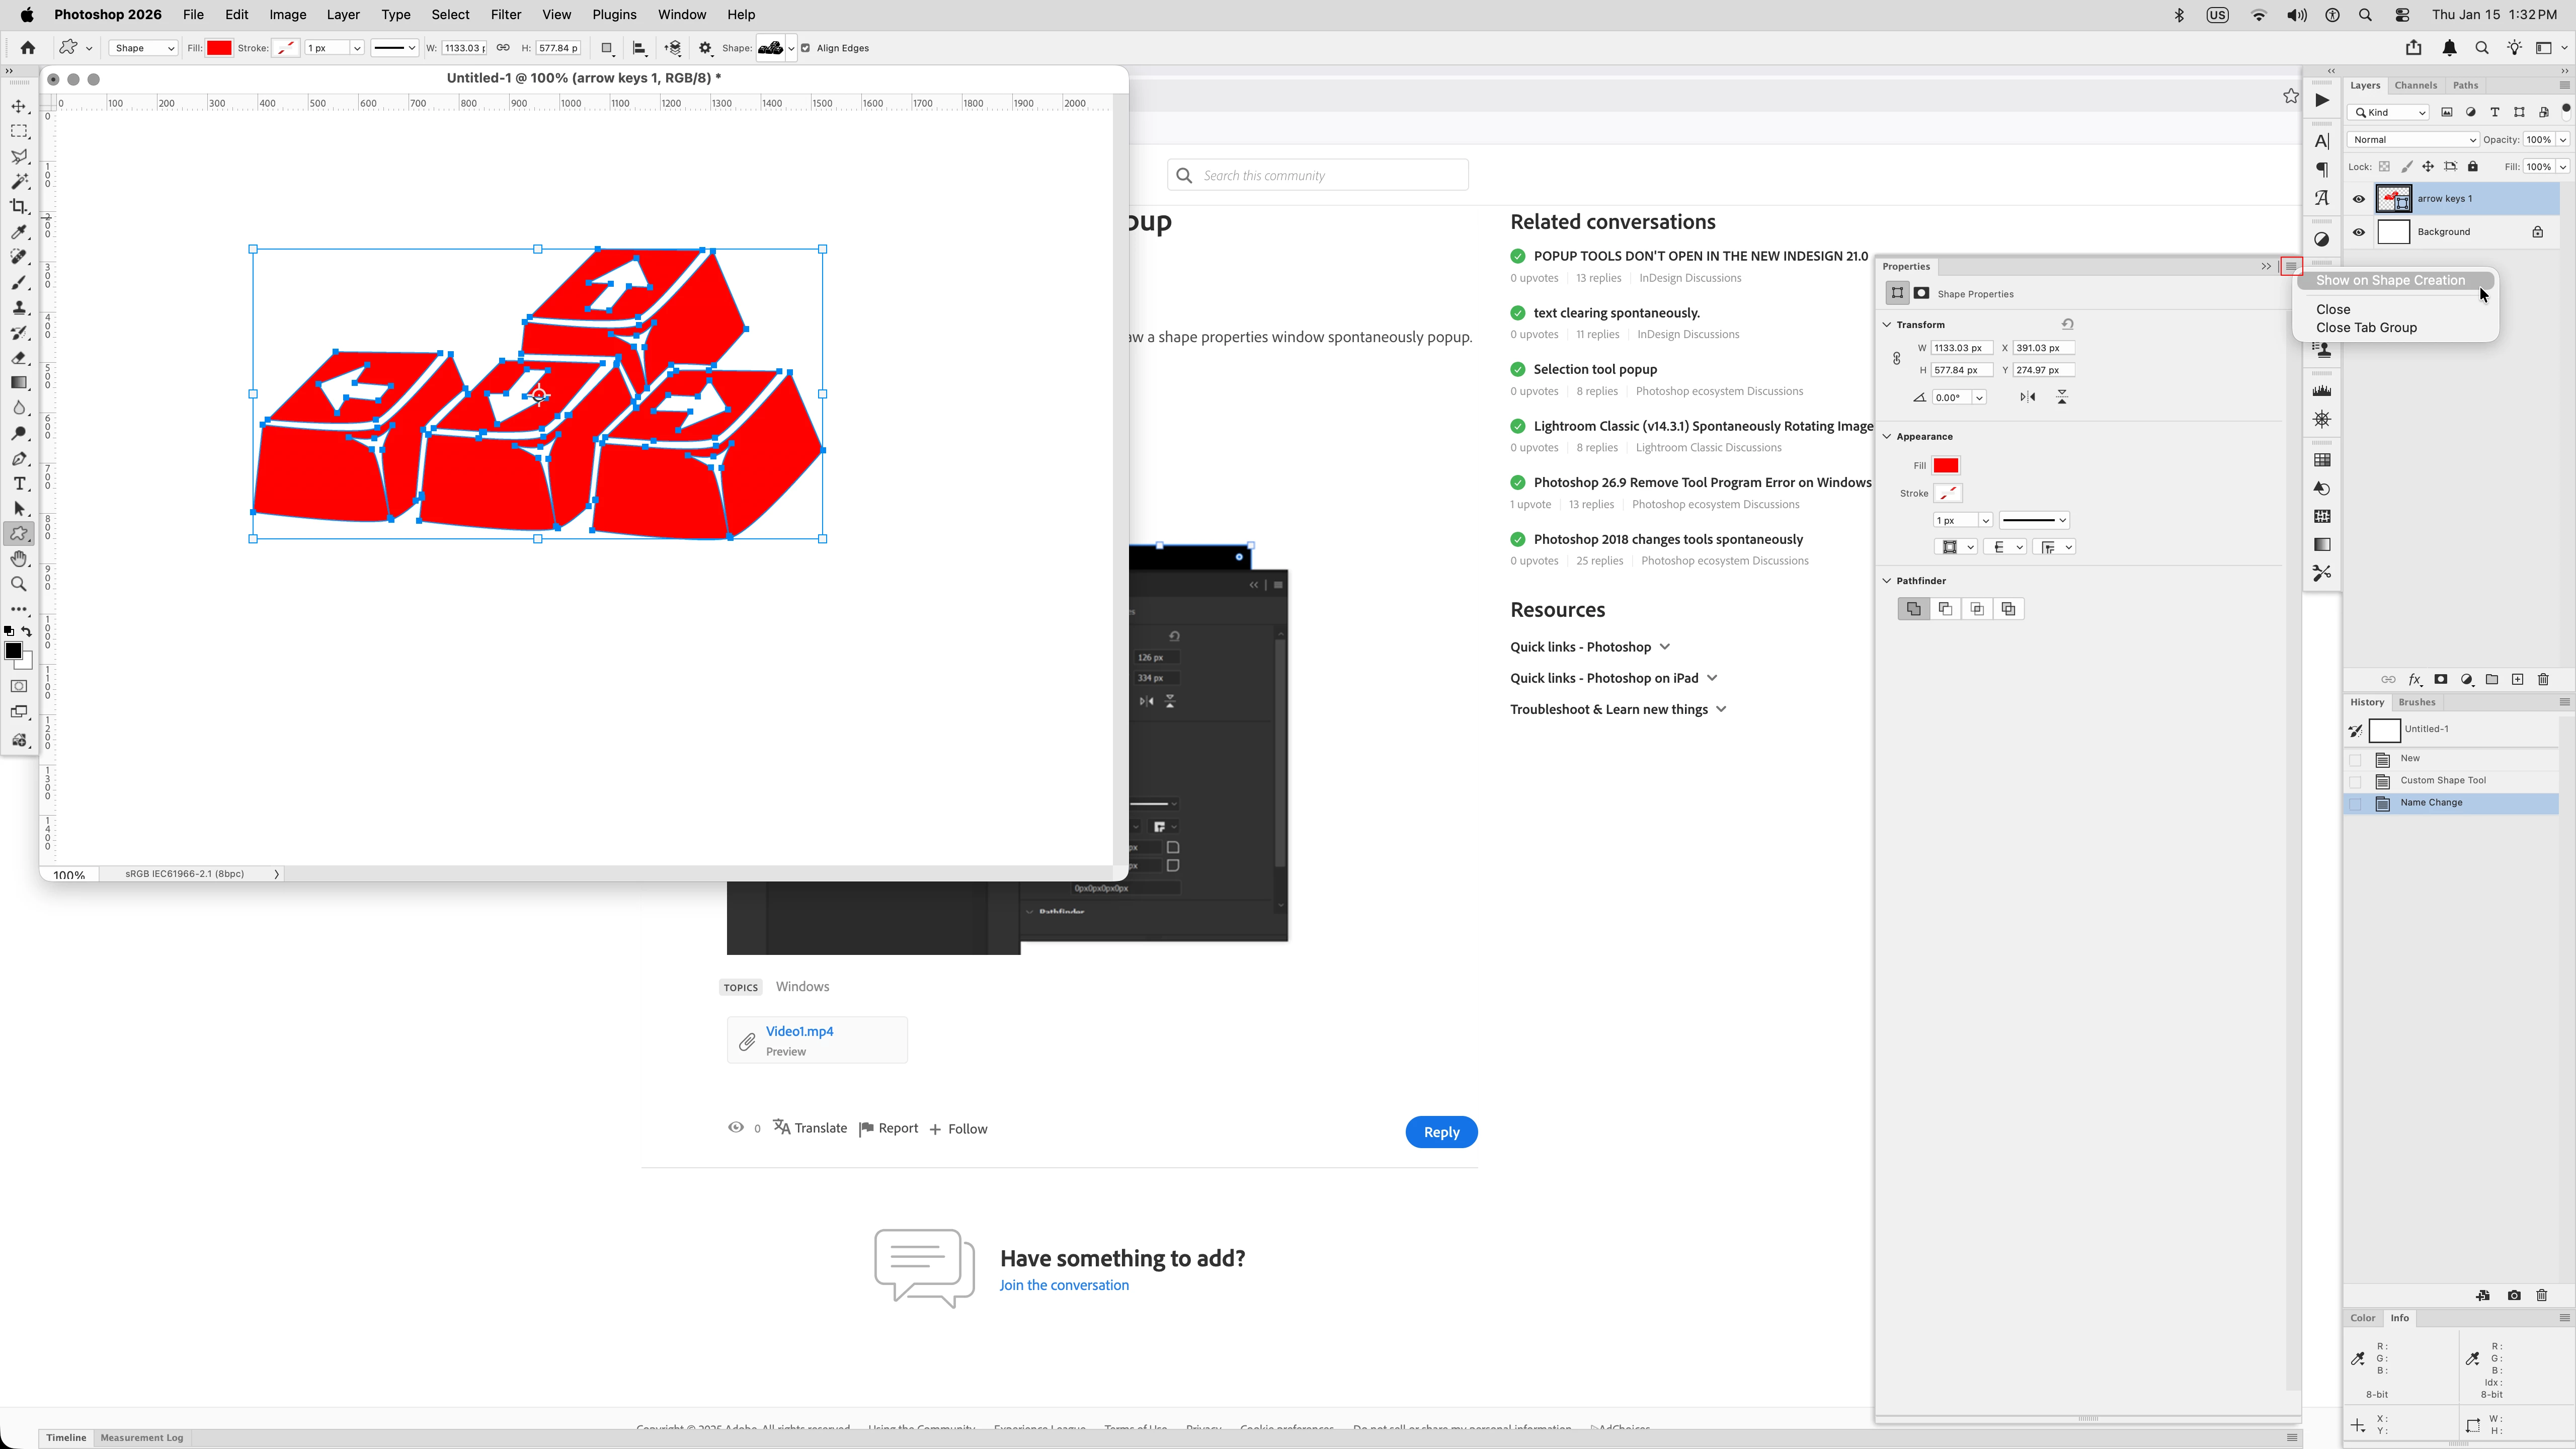
Task: Click the Stroke swatch in Properties panel
Action: (1947, 494)
